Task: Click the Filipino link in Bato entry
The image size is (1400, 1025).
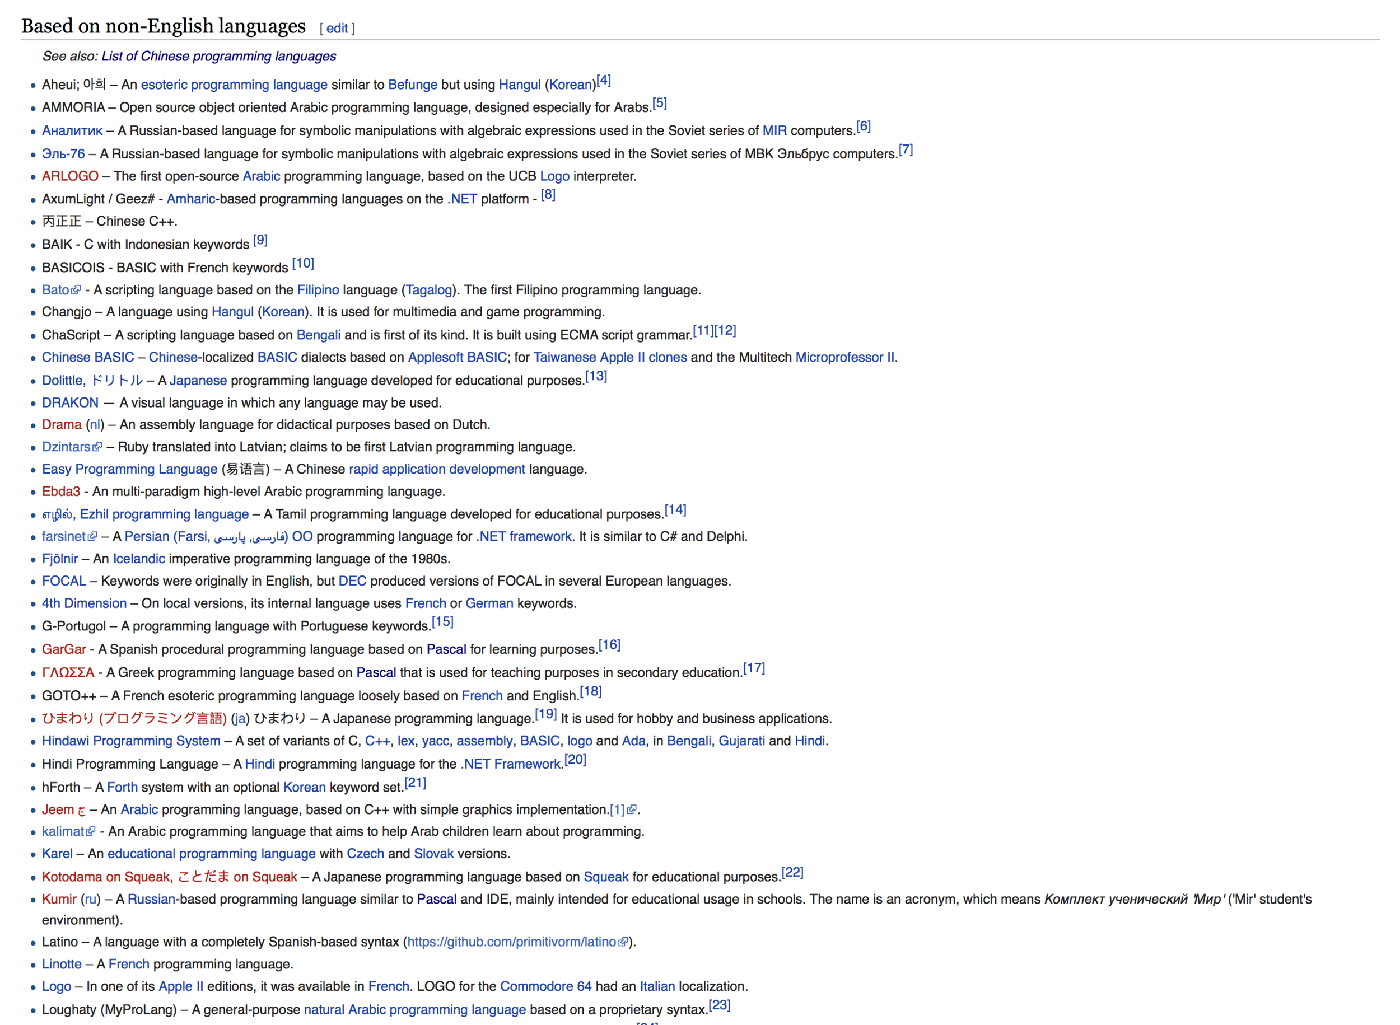Action: pyautogui.click(x=321, y=289)
